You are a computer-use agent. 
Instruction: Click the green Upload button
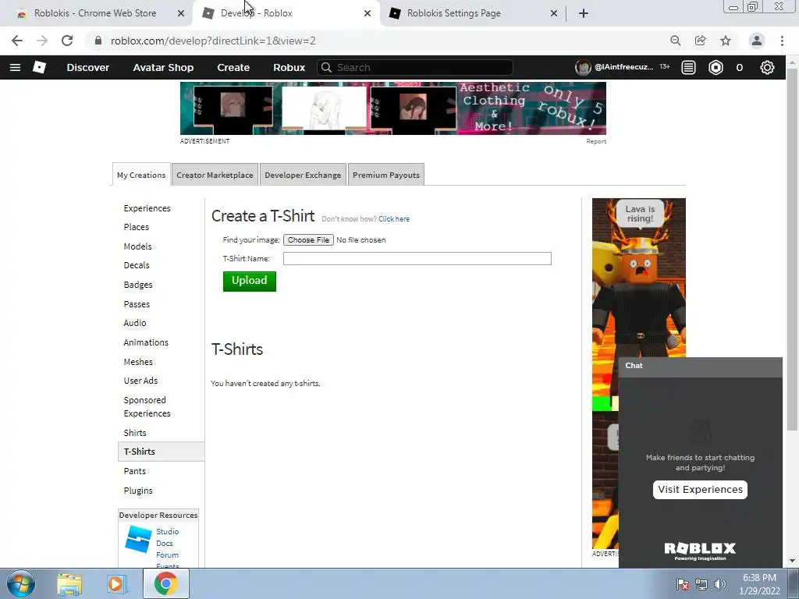coord(249,281)
